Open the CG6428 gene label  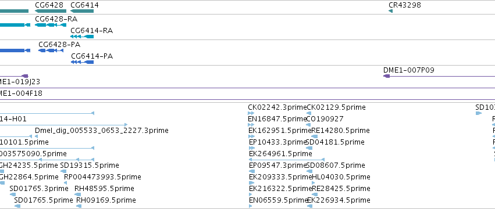tap(49, 5)
